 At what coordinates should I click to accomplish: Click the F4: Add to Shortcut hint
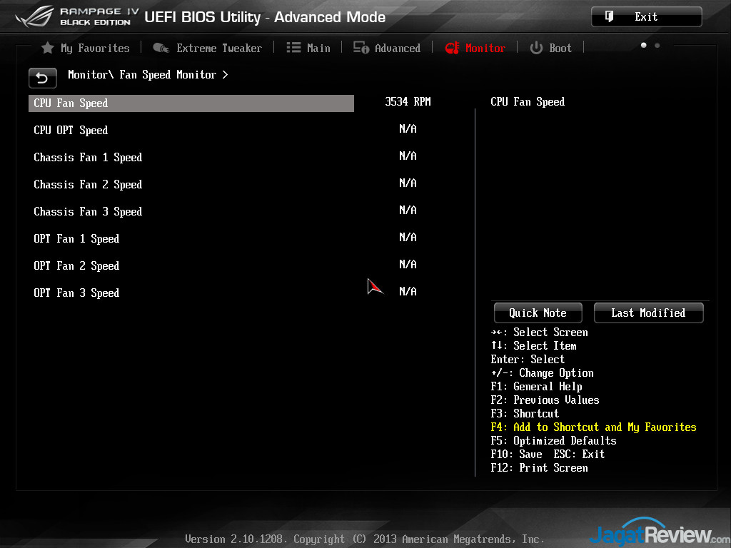(x=593, y=427)
